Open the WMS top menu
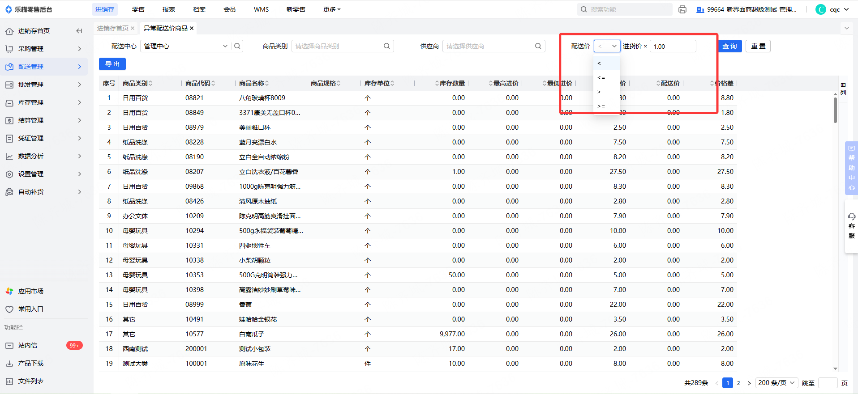The height and width of the screenshot is (394, 858). click(x=262, y=9)
